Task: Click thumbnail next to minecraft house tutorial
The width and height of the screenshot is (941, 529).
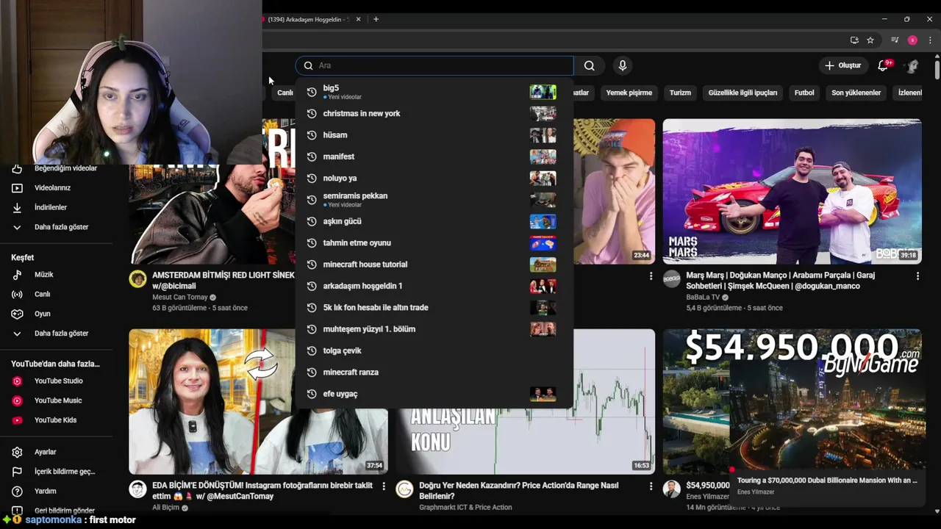Action: pos(543,264)
